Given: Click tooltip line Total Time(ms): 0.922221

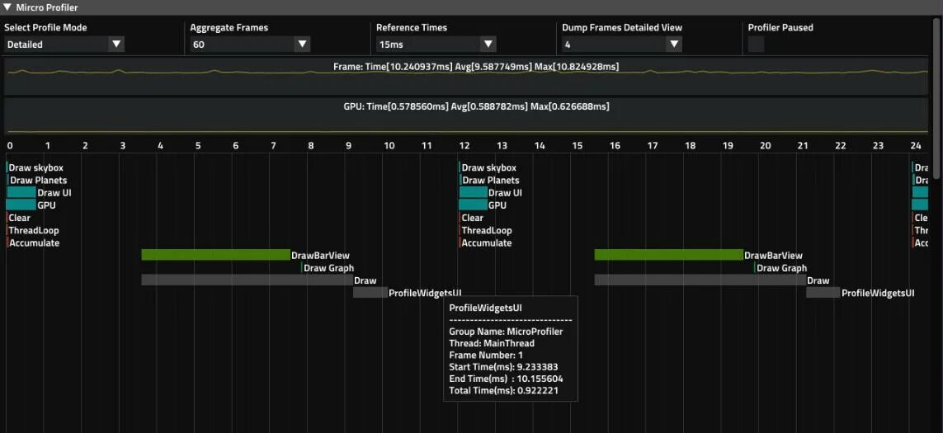Looking at the screenshot, I should click(505, 391).
